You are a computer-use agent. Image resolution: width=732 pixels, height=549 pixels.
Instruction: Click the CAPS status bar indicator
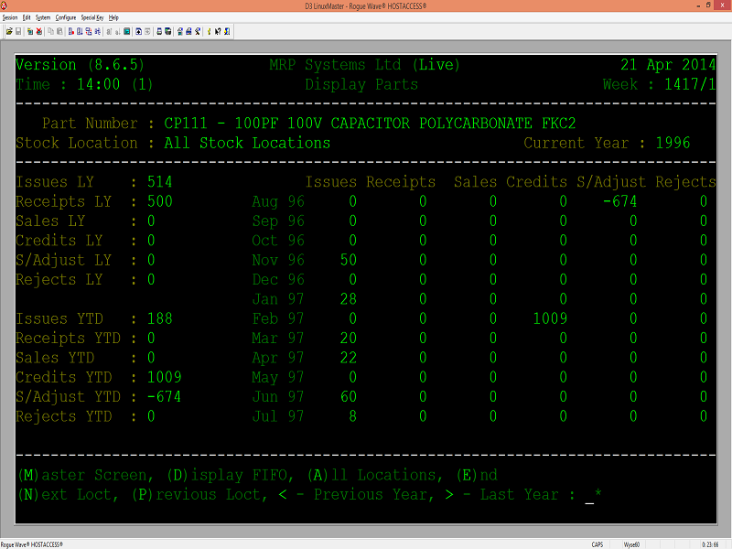point(597,544)
